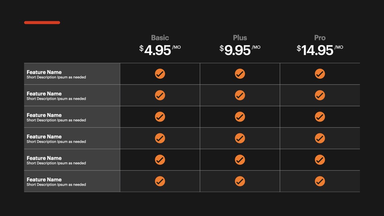This screenshot has width=384, height=216.
Task: Click the Basic checkmark in the fourth feature row
Action: [160, 138]
